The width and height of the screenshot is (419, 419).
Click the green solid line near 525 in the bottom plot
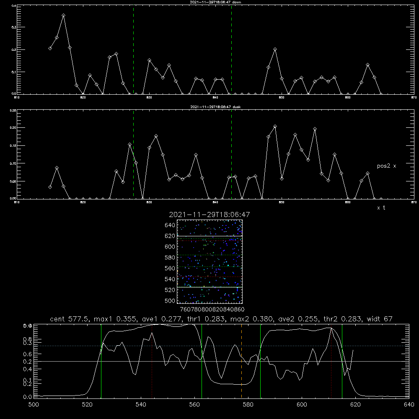tap(101, 361)
